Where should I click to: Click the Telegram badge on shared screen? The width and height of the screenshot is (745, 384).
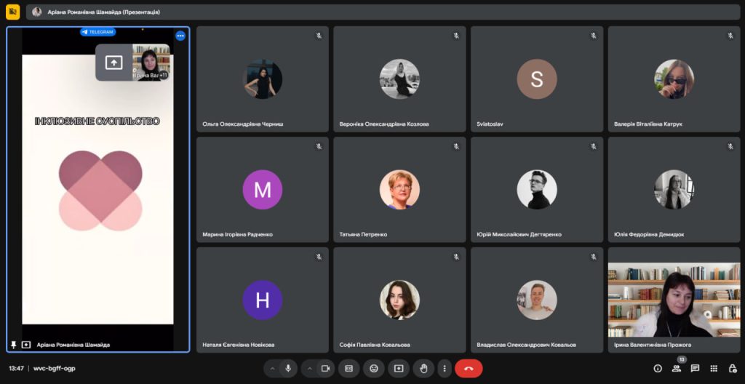pos(98,32)
